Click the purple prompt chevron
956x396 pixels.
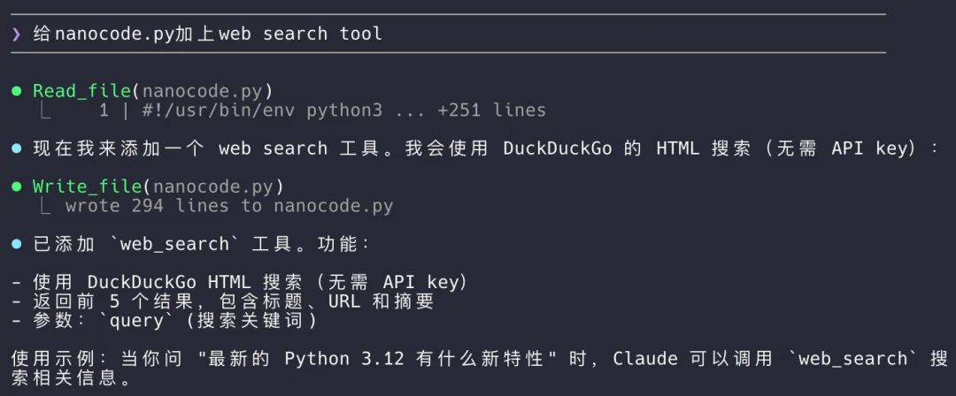(x=17, y=34)
